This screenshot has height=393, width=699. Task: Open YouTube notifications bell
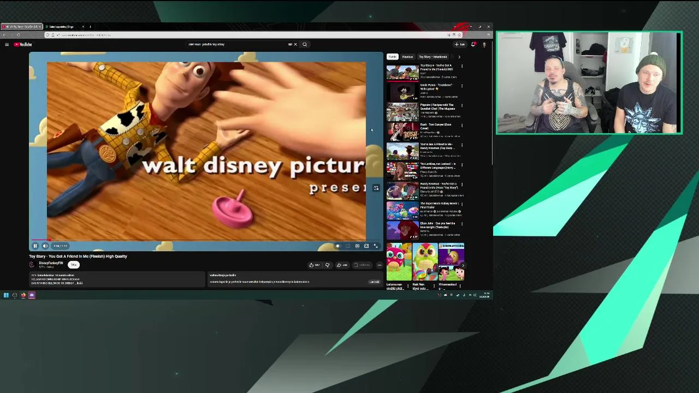coord(473,44)
